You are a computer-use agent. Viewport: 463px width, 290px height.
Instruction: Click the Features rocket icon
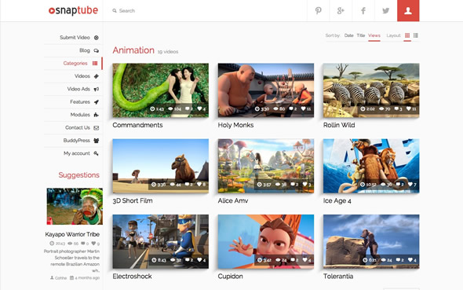tap(97, 102)
